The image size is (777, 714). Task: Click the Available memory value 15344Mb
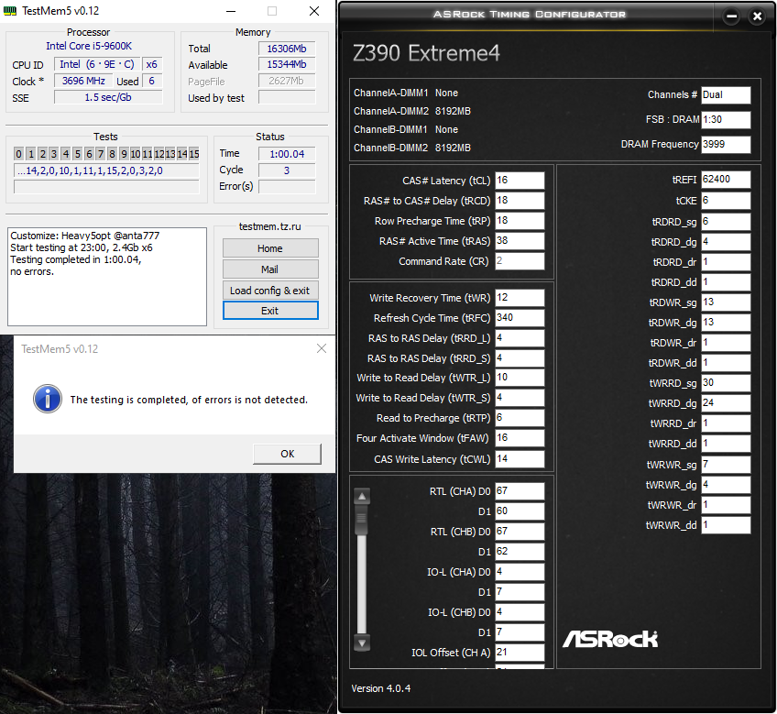[287, 64]
